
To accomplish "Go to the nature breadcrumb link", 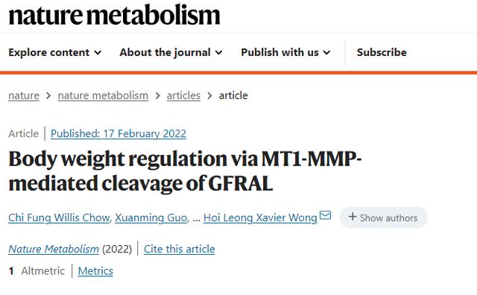I will coord(24,95).
